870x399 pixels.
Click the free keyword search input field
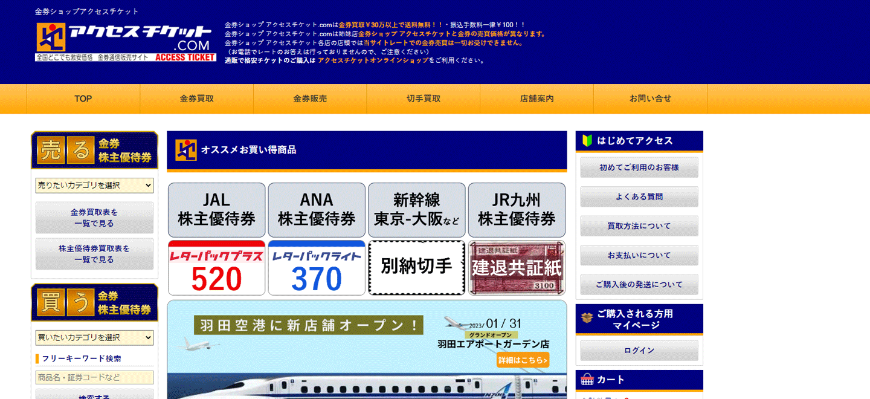click(x=94, y=377)
